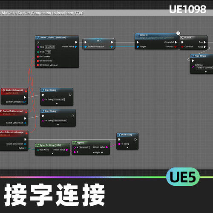Click the On Receive Message delegate pin
Screen dimensions: 213x213
[x=38, y=65]
